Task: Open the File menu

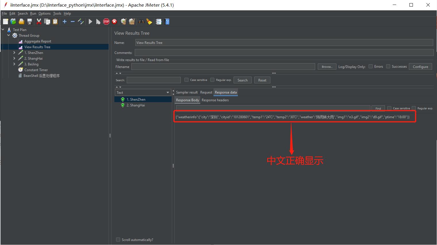Action: [x=4, y=13]
